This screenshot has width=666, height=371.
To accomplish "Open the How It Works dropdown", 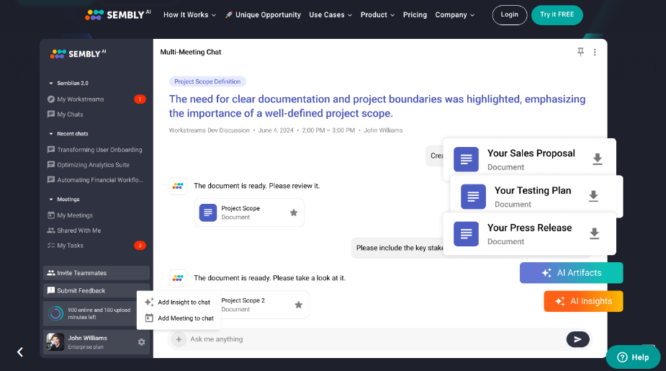I will point(189,15).
